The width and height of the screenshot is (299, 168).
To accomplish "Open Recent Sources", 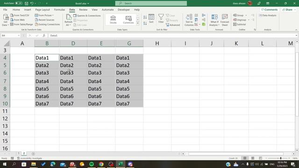I will tap(45, 20).
